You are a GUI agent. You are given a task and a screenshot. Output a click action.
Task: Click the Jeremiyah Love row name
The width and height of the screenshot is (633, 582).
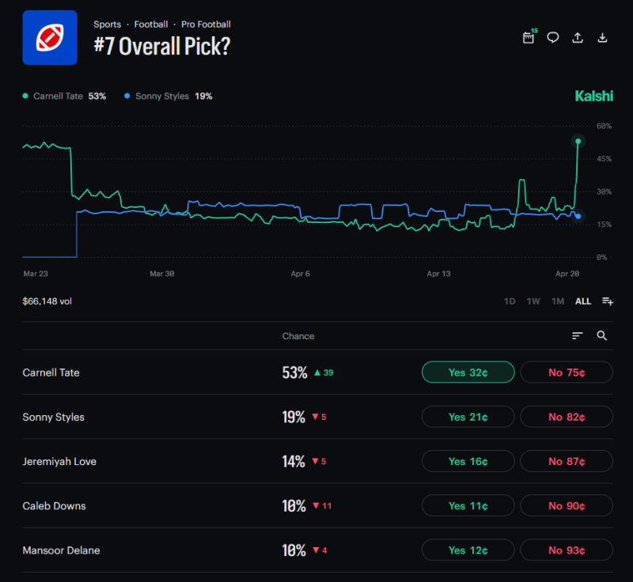pyautogui.click(x=59, y=461)
